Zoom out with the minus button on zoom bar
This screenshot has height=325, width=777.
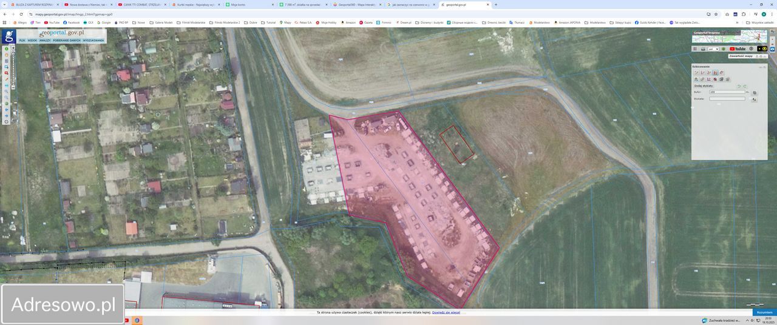[13, 87]
